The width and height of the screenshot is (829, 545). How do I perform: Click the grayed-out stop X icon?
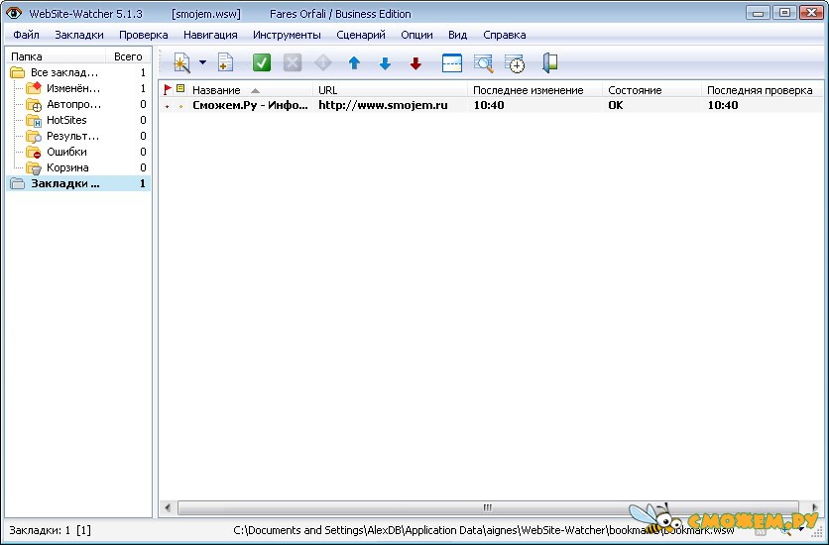[x=293, y=62]
